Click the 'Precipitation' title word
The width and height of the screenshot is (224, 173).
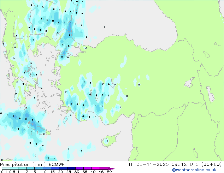coord(15,165)
